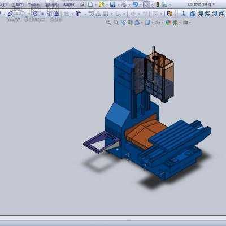Click the view orientation axis icon
This screenshot has height=226, width=226.
point(184,14)
